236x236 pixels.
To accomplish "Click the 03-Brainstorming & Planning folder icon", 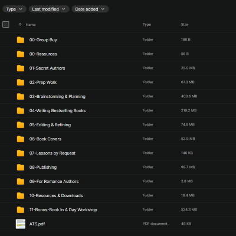I will click(21, 97).
